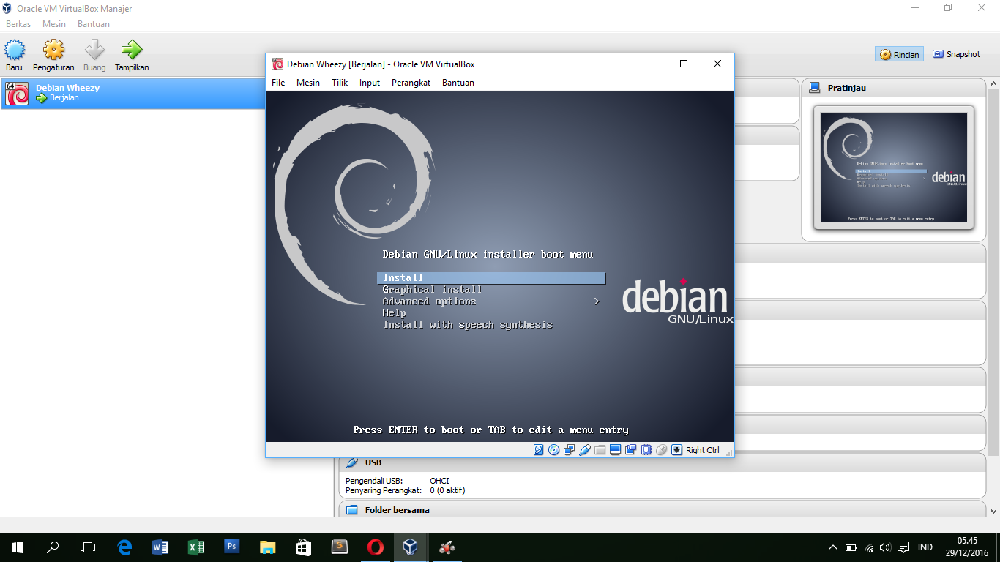Click the Folder bersama section folder icon
Viewport: 1000px width, 562px height.
352,510
